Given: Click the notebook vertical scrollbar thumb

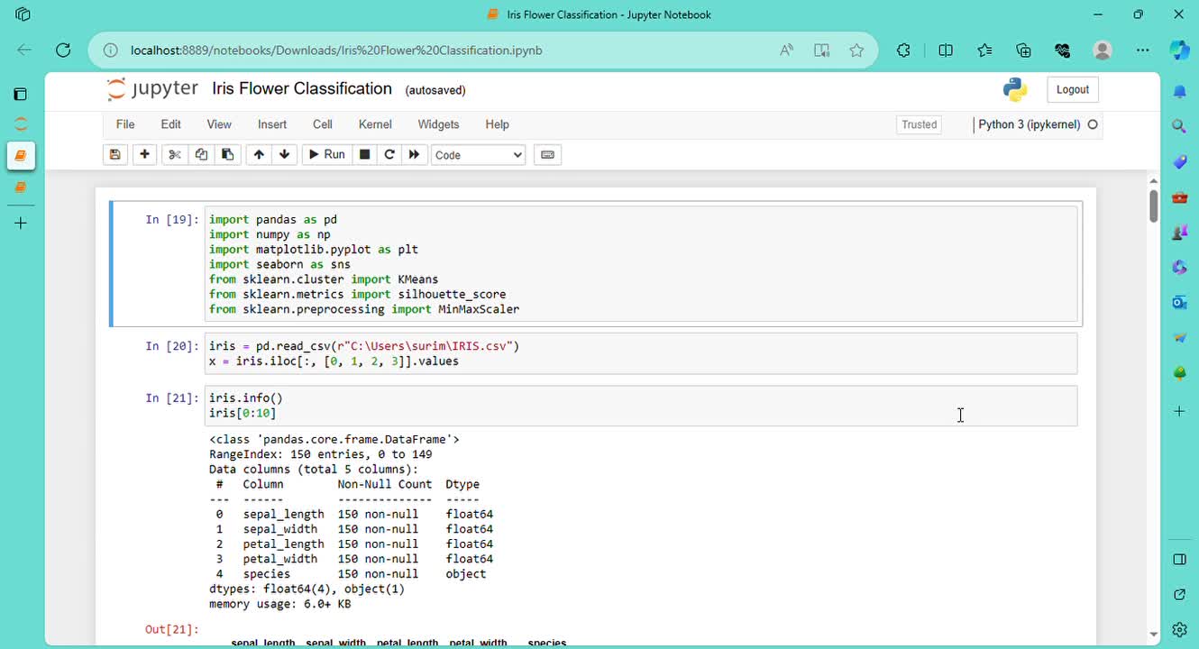Looking at the screenshot, I should point(1154,206).
